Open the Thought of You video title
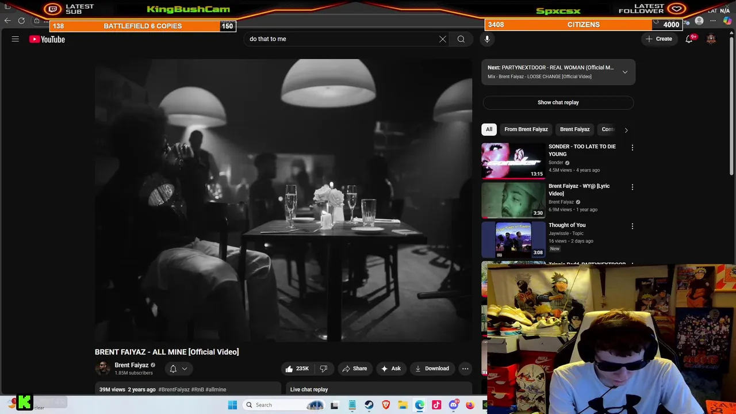The height and width of the screenshot is (414, 736). coord(567,225)
